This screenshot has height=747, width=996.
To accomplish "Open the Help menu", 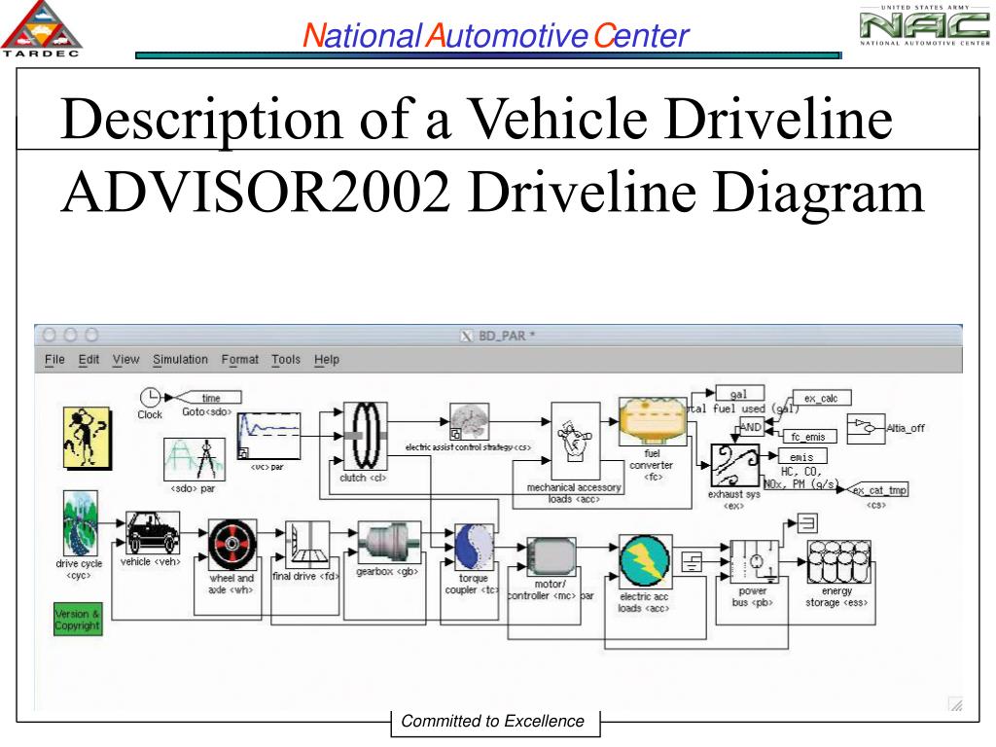I will pyautogui.click(x=327, y=360).
